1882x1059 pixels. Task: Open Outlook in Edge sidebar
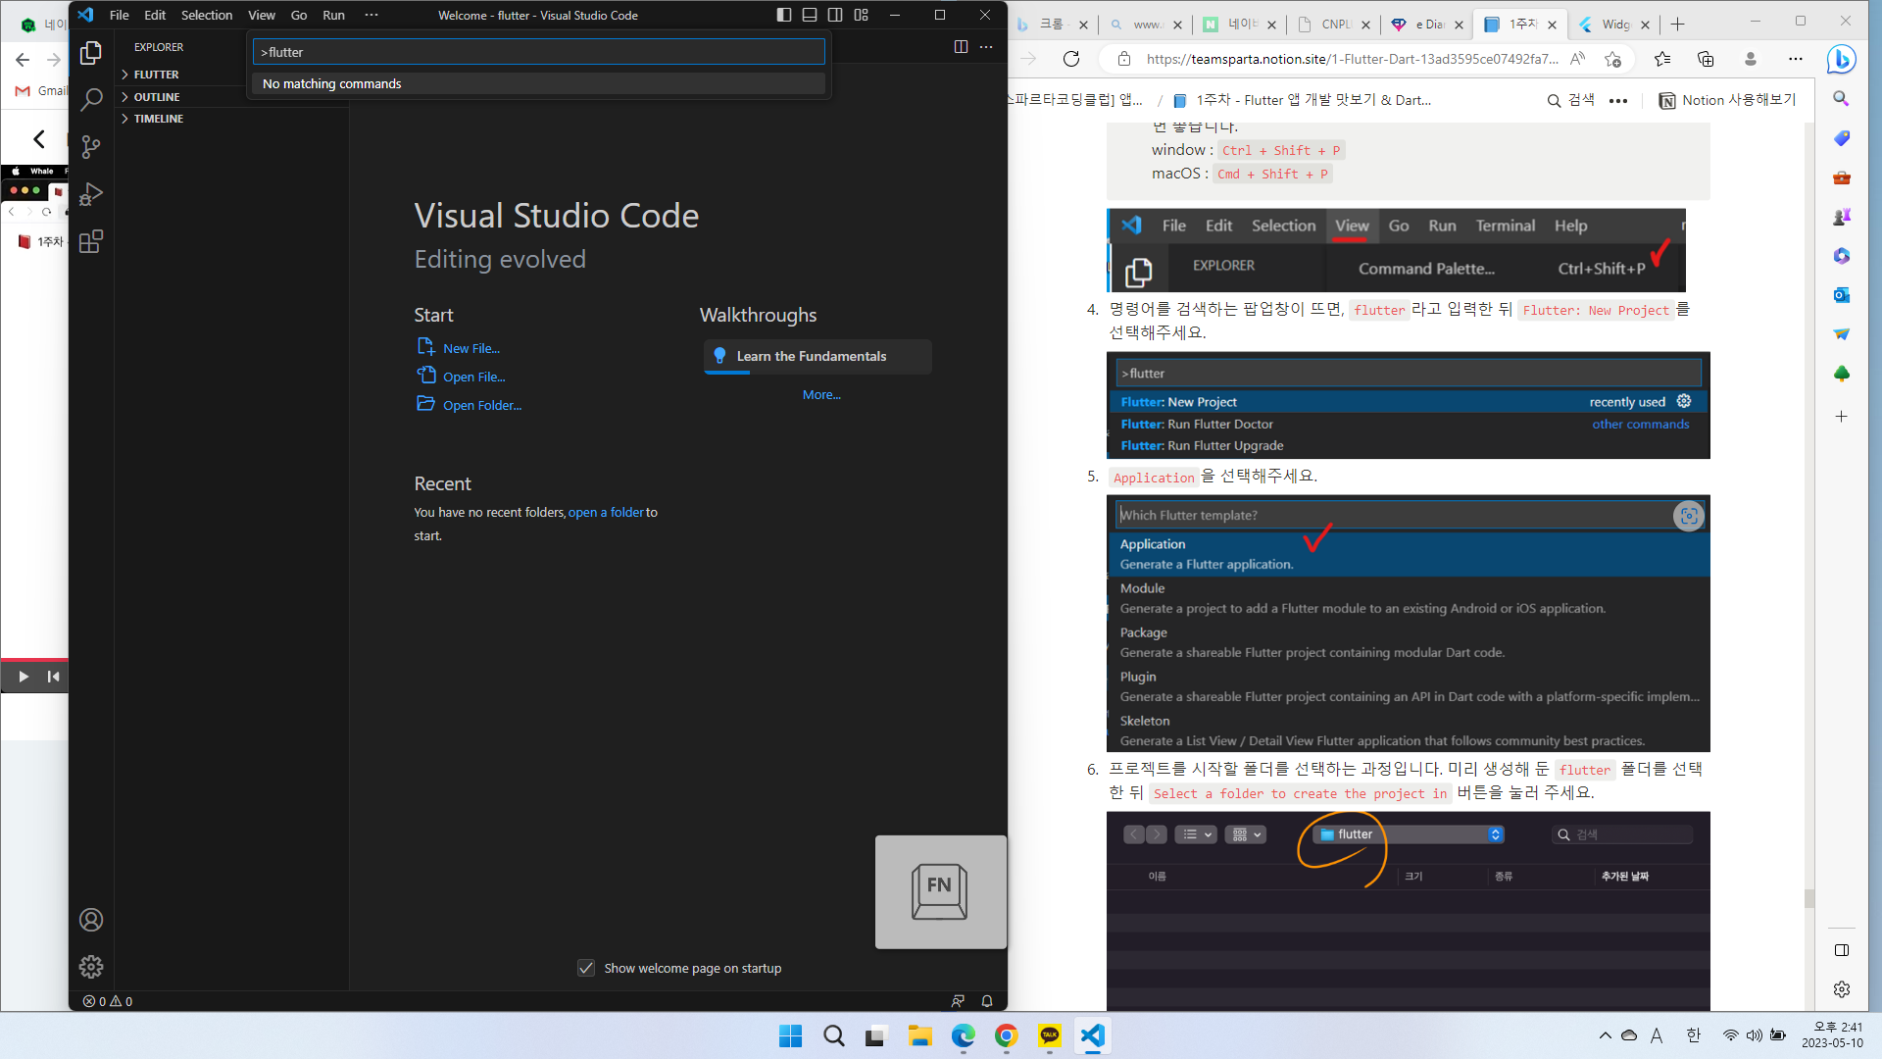click(x=1842, y=294)
